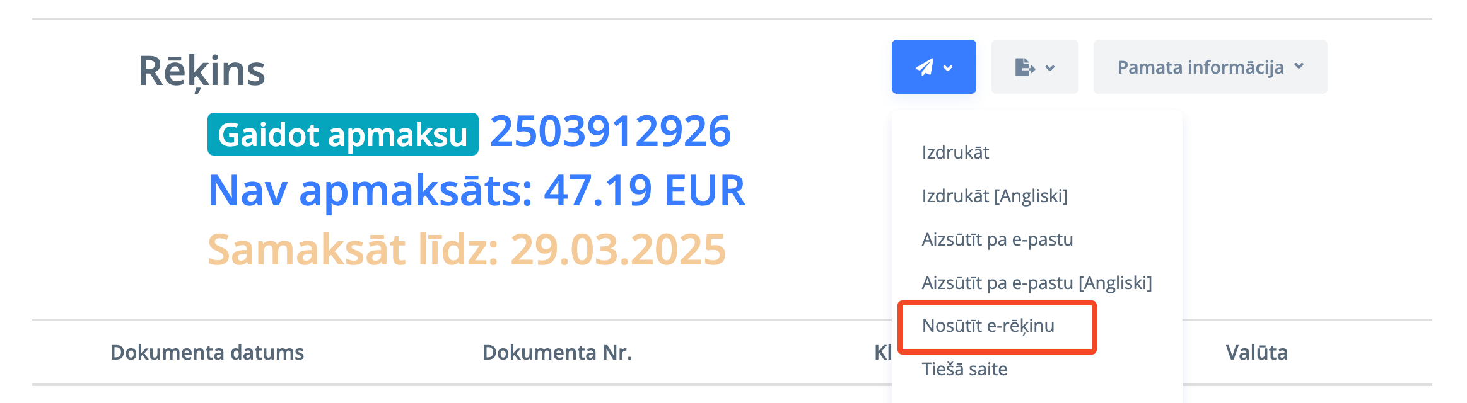This screenshot has width=1467, height=403.
Task: Choose Aizsūtīt pa e-pastu [Angliski]
Action: click(1037, 283)
